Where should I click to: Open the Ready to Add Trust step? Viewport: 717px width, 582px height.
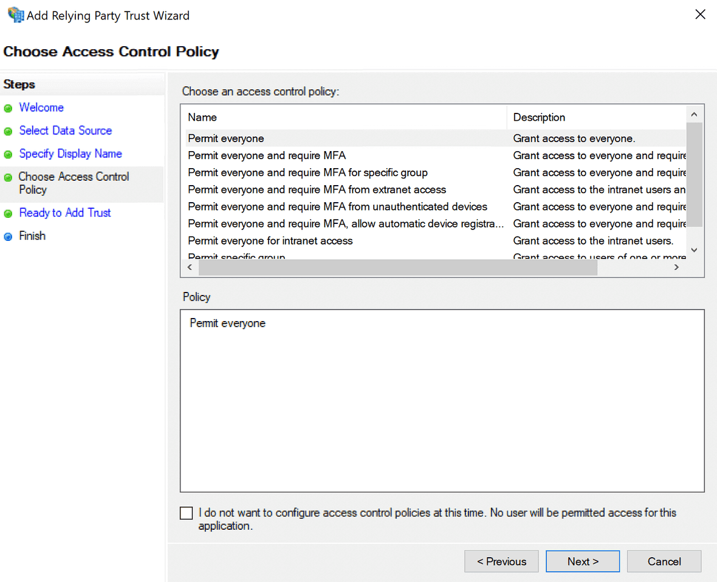click(x=65, y=213)
